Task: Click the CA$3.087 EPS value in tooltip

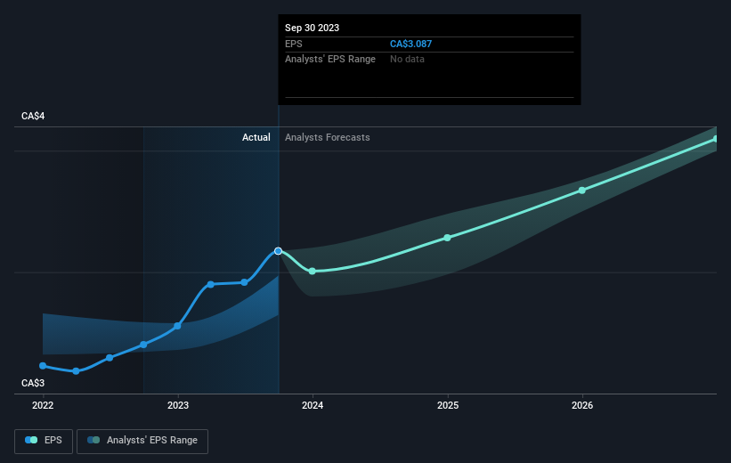Action: pos(410,44)
